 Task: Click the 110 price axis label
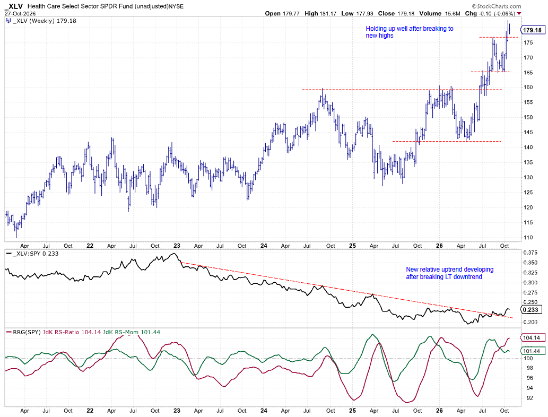pos(528,238)
